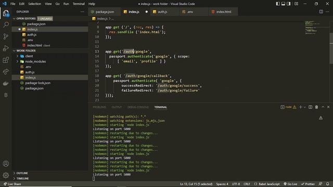This screenshot has height=187, width=333.
Task: Open the Search view icon
Action: (6, 24)
